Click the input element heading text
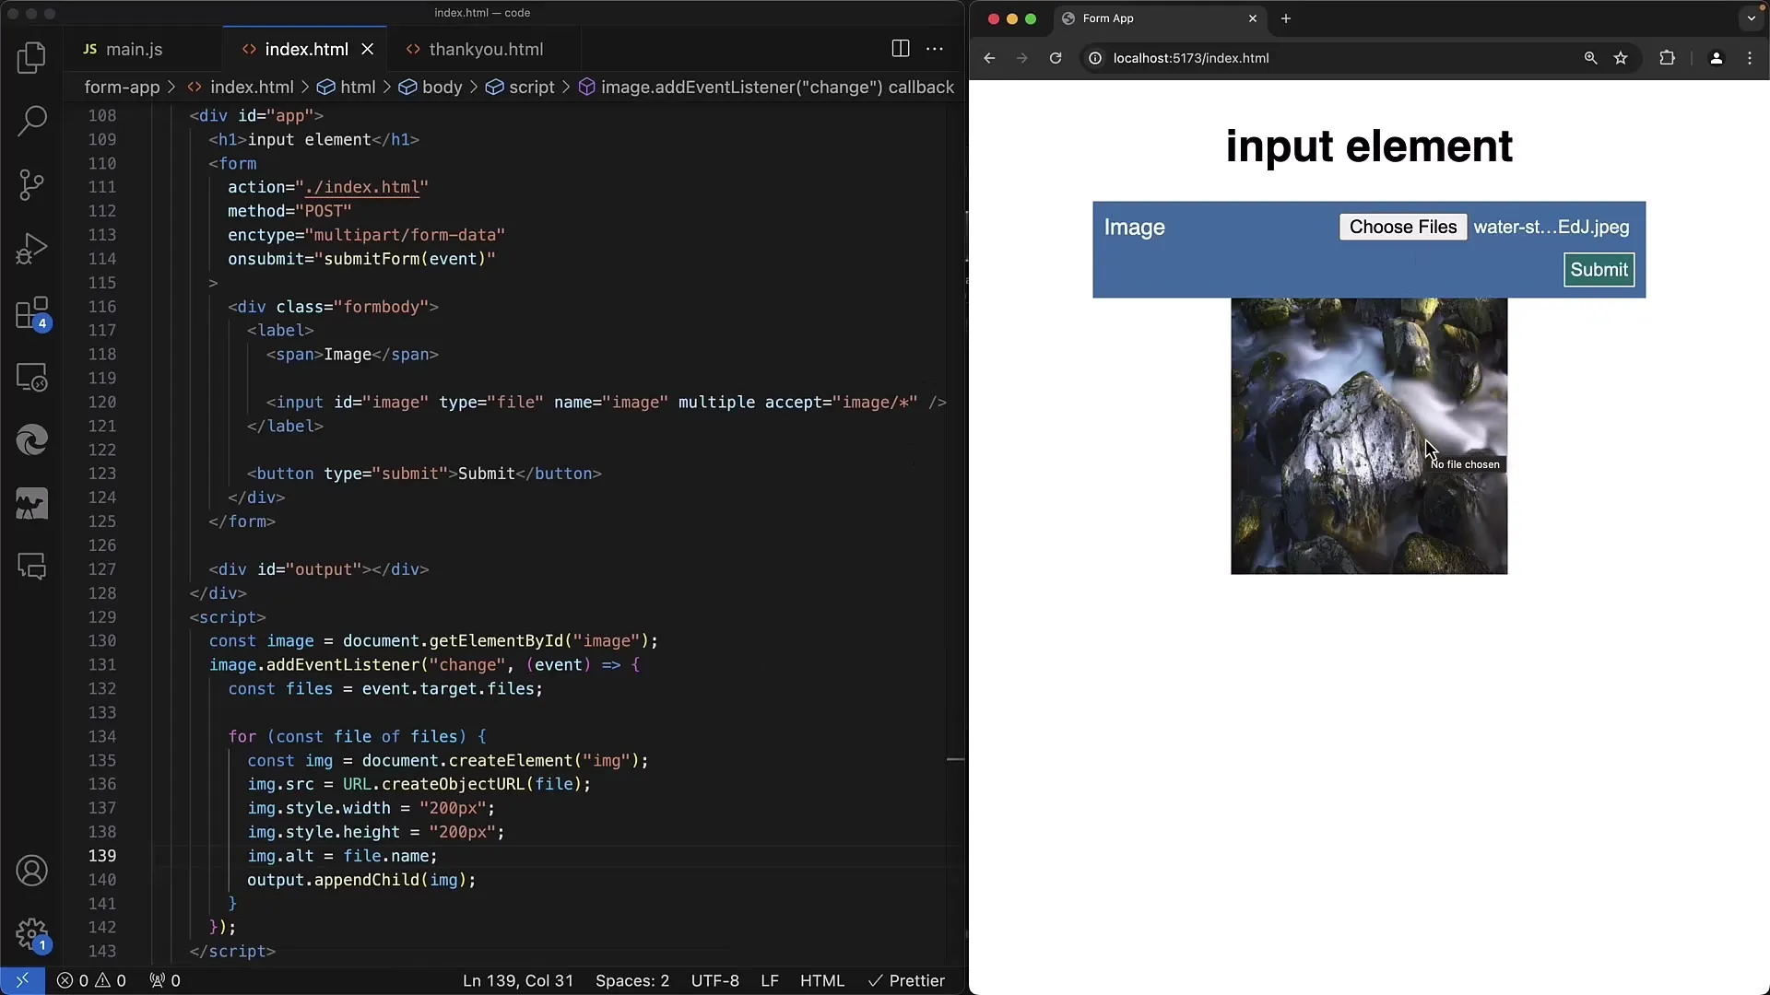This screenshot has height=995, width=1770. (x=1368, y=146)
